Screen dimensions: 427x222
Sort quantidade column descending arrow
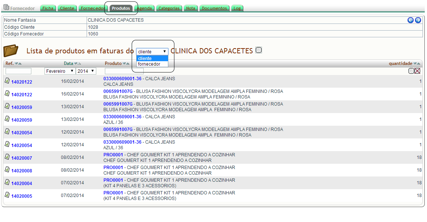point(415,63)
